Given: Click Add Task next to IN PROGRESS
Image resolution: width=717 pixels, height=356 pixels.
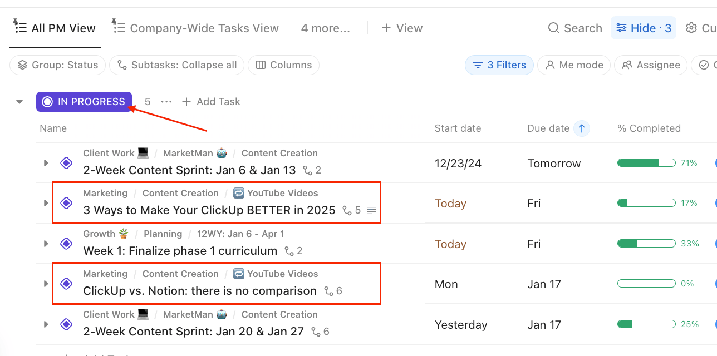Looking at the screenshot, I should 211,102.
